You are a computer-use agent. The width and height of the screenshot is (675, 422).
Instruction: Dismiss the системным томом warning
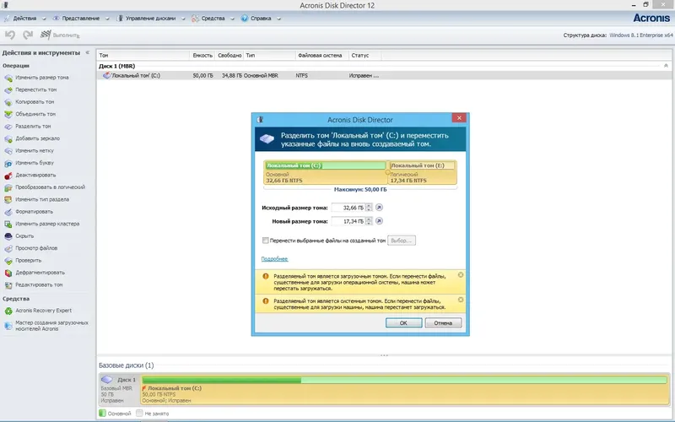tap(461, 300)
